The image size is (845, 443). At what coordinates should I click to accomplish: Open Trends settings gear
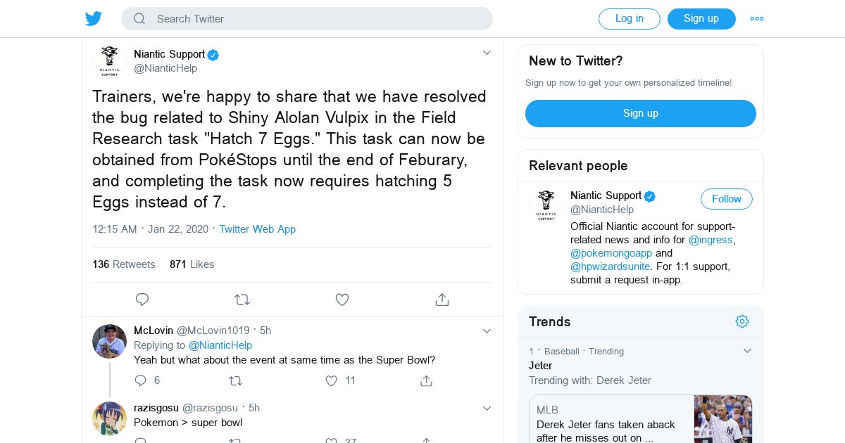point(742,321)
